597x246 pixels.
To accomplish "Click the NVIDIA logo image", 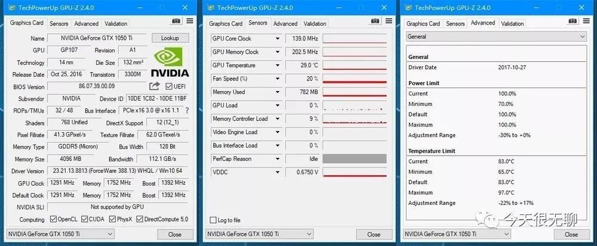I will point(170,62).
